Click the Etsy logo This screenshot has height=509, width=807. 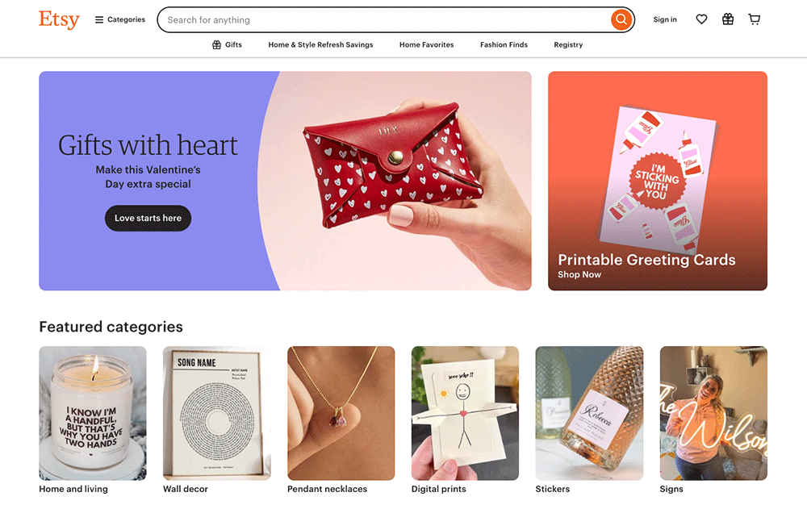tap(59, 19)
